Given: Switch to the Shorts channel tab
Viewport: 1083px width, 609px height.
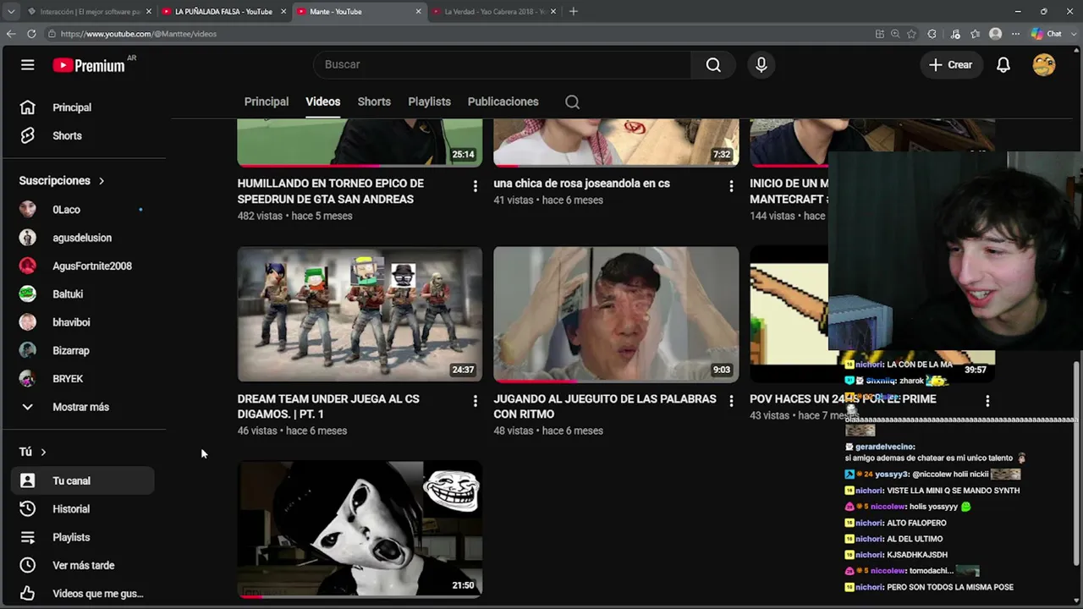Looking at the screenshot, I should (374, 101).
